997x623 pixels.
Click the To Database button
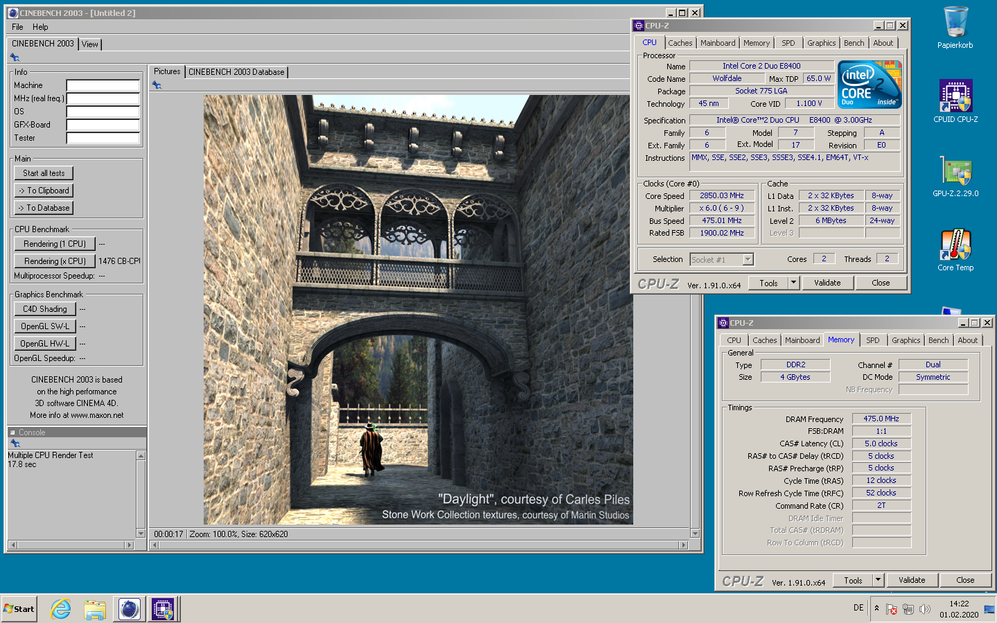tap(44, 208)
